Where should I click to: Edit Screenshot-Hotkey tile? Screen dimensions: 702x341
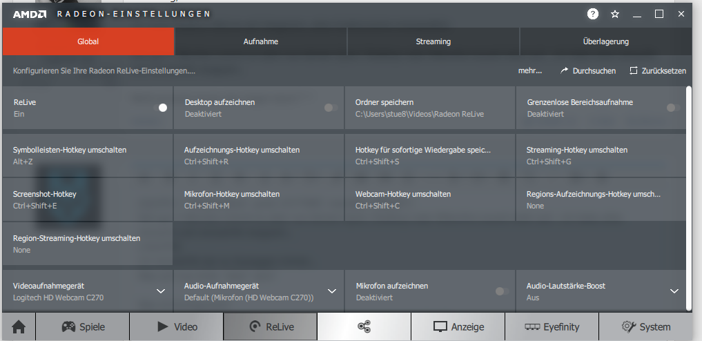point(87,199)
